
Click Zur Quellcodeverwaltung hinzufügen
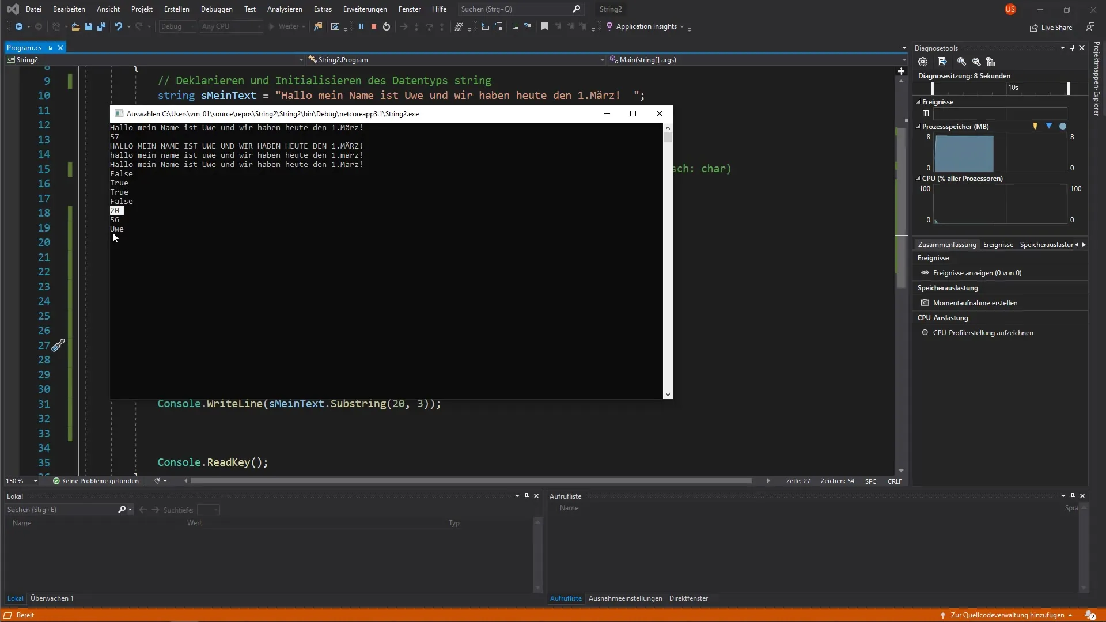pos(1007,615)
